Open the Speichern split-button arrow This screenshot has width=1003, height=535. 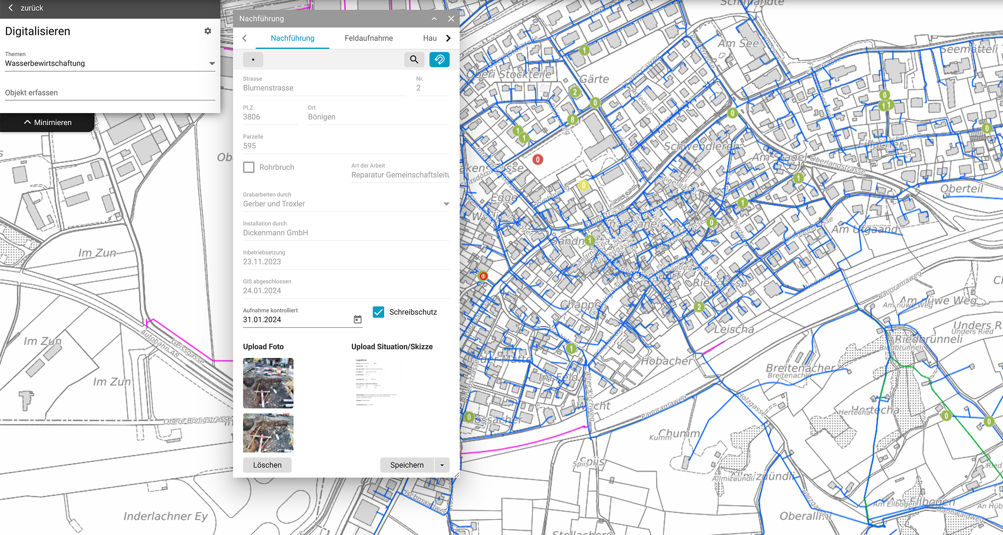tap(442, 465)
